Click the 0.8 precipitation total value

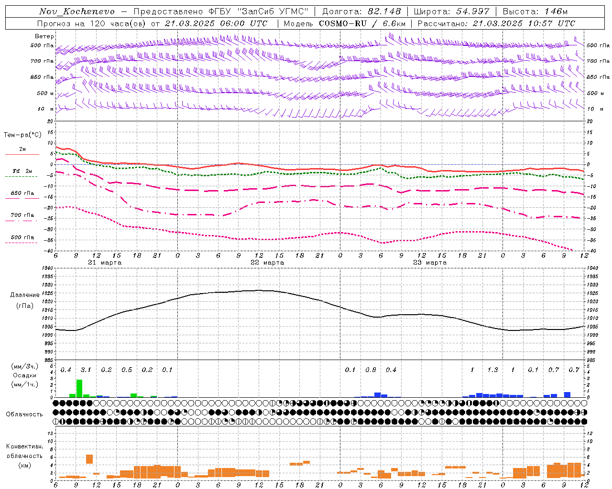coord(371,370)
